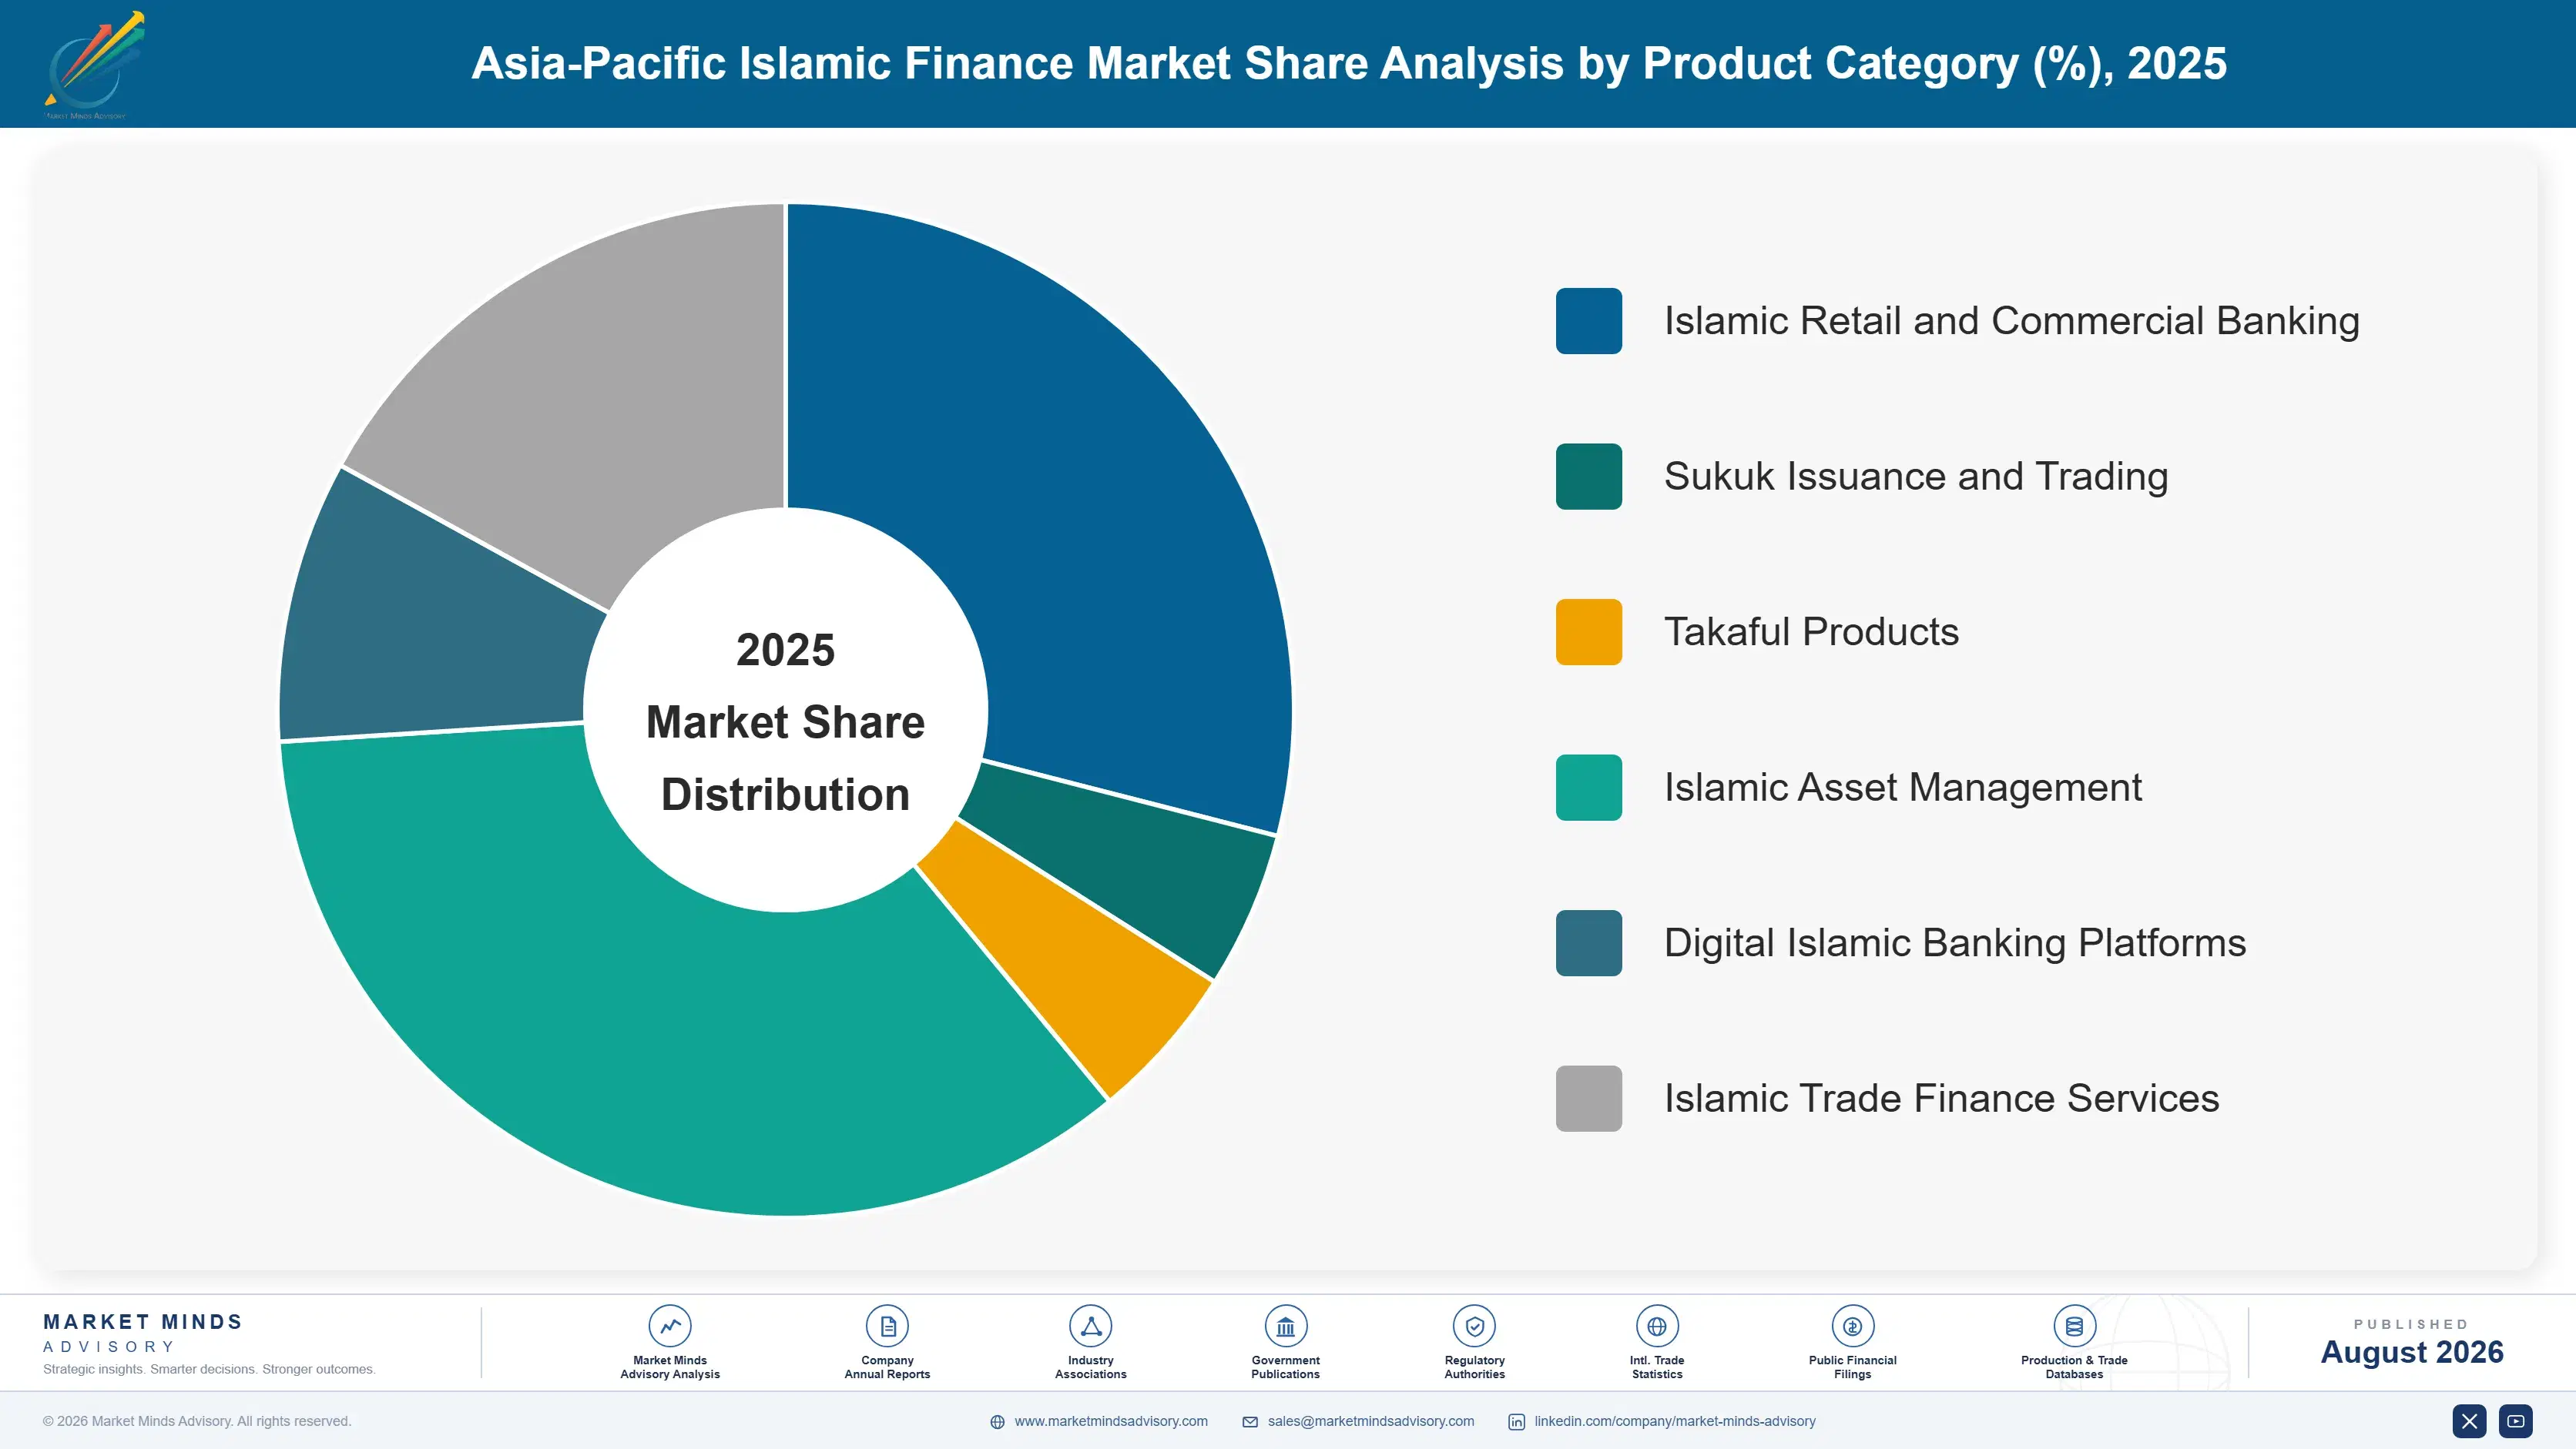Image resolution: width=2576 pixels, height=1449 pixels.
Task: Click the Sukuk Issuance and Trading swatch
Action: tap(1589, 477)
